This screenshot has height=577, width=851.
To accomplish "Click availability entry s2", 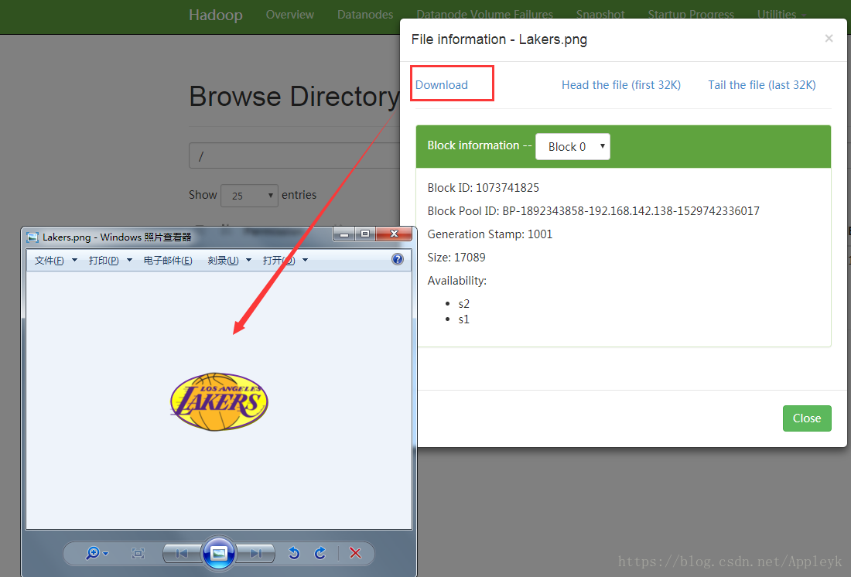I will coord(463,304).
